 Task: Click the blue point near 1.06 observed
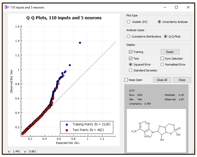(70, 65)
